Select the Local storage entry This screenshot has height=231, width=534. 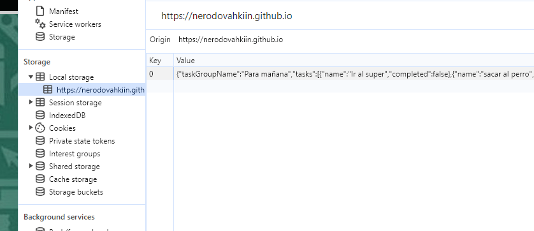(71, 77)
